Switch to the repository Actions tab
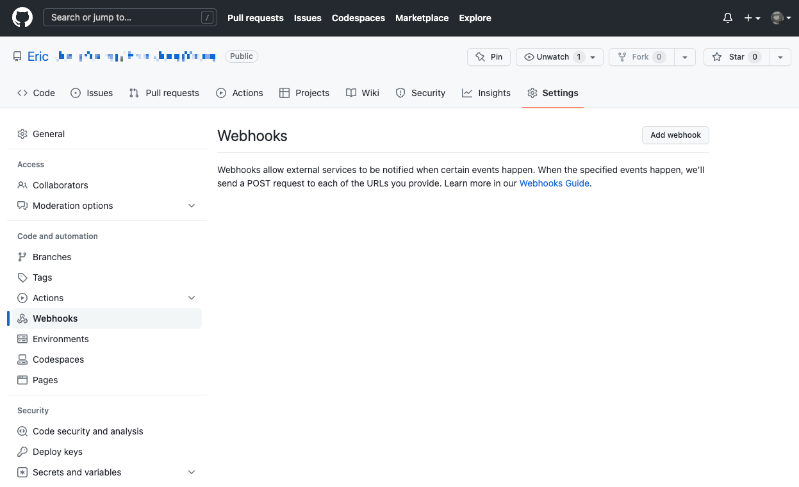This screenshot has width=799, height=487. tap(240, 93)
